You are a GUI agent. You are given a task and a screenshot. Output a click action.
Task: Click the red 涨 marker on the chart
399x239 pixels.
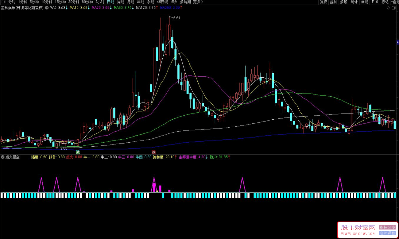tap(153, 152)
